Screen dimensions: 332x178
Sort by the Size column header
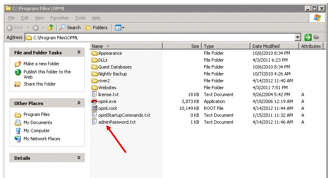point(182,46)
